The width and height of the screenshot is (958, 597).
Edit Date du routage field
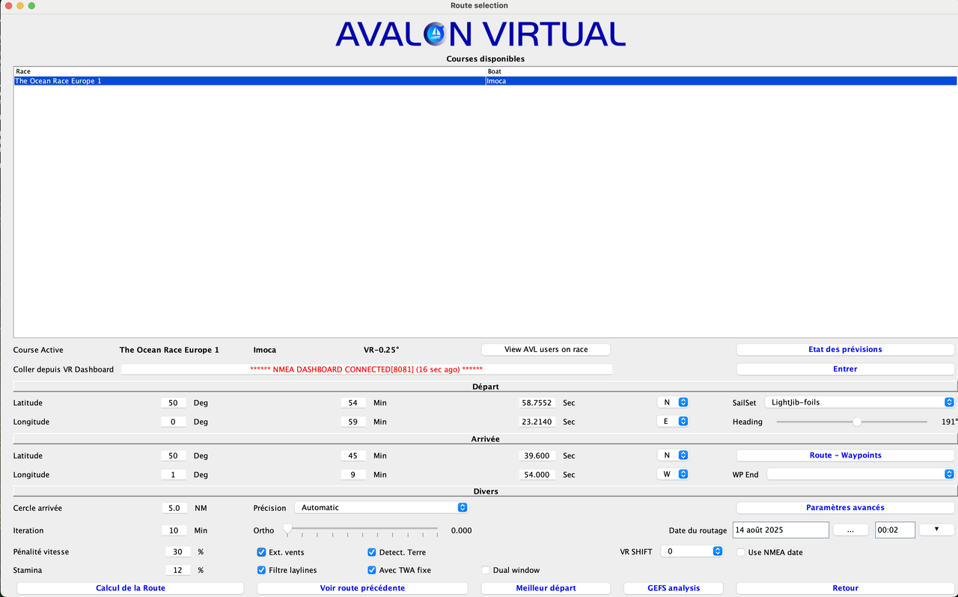[781, 530]
